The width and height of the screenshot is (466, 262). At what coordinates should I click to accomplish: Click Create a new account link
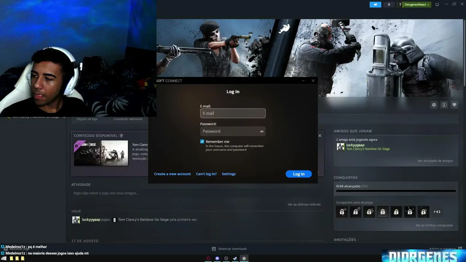[172, 174]
